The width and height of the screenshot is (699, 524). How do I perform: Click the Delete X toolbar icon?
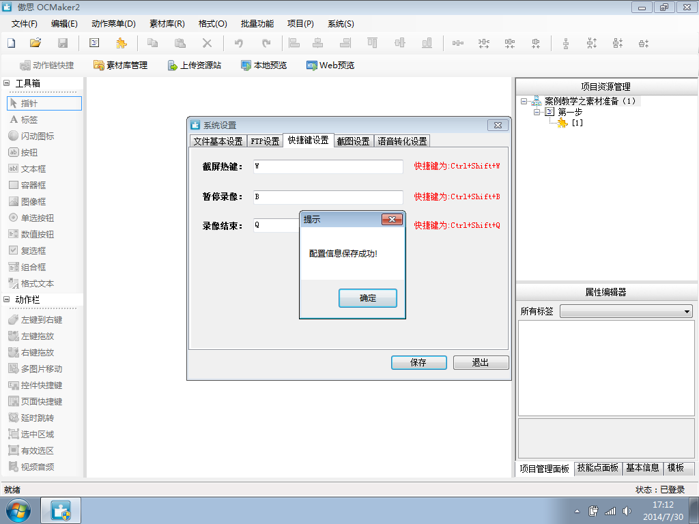(207, 43)
